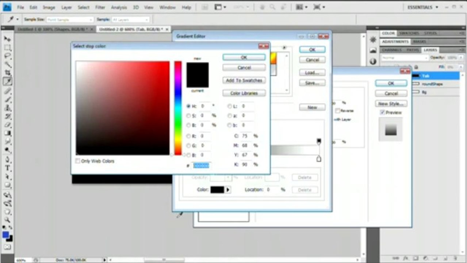Select the G green radio button
467x263 pixels.
click(x=188, y=146)
